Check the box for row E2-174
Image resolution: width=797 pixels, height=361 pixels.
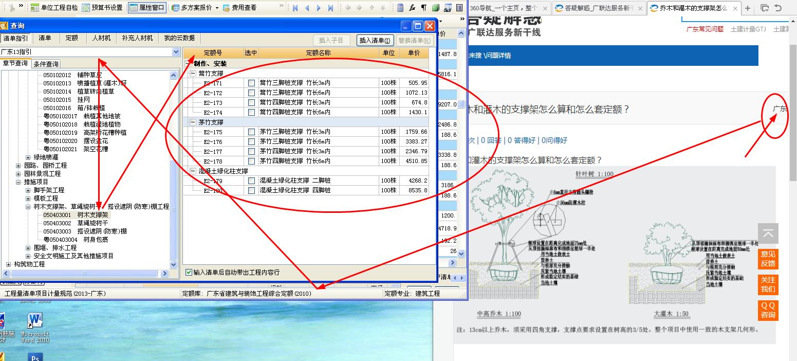[x=251, y=112]
